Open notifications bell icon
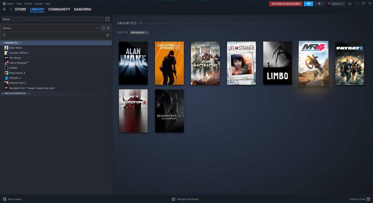373x203 pixels. [x=319, y=4]
